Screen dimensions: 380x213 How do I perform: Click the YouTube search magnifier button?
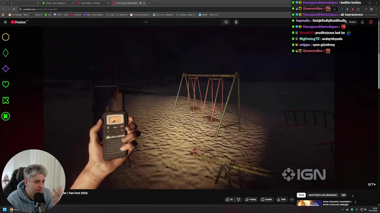tap(226, 22)
